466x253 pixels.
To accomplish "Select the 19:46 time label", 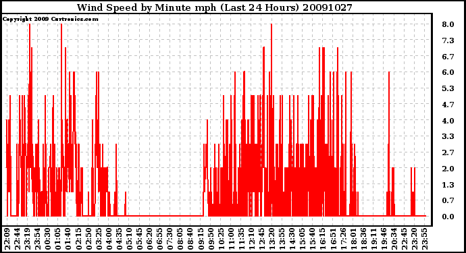I will [384, 239].
